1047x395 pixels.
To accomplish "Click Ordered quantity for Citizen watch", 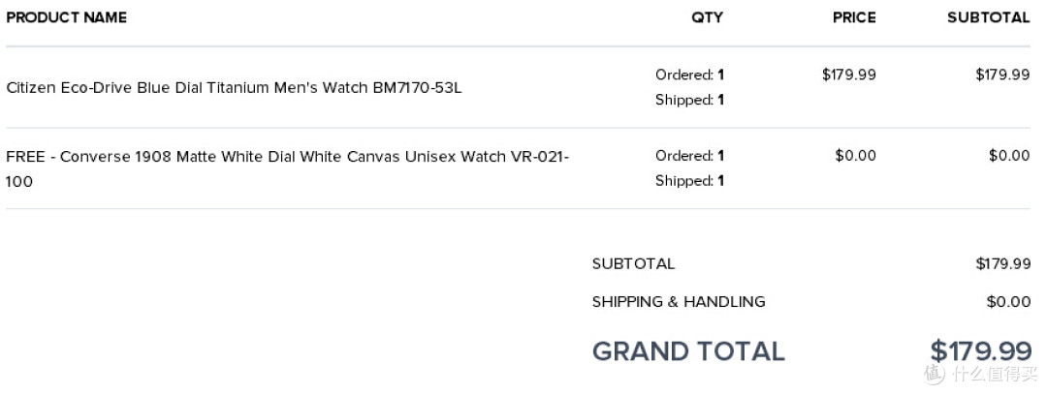I will tap(690, 75).
